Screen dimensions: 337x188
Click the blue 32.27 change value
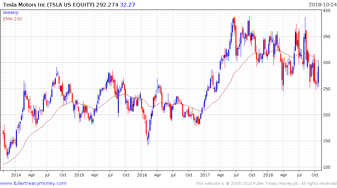click(x=128, y=5)
